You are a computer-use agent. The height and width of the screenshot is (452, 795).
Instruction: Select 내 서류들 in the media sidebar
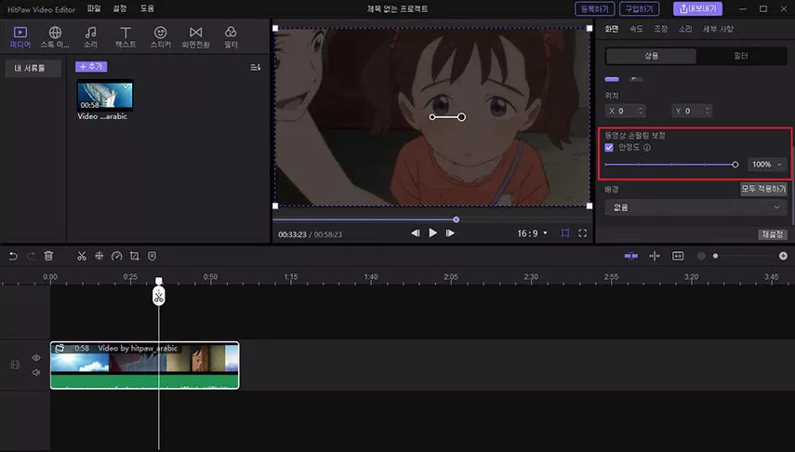[33, 68]
